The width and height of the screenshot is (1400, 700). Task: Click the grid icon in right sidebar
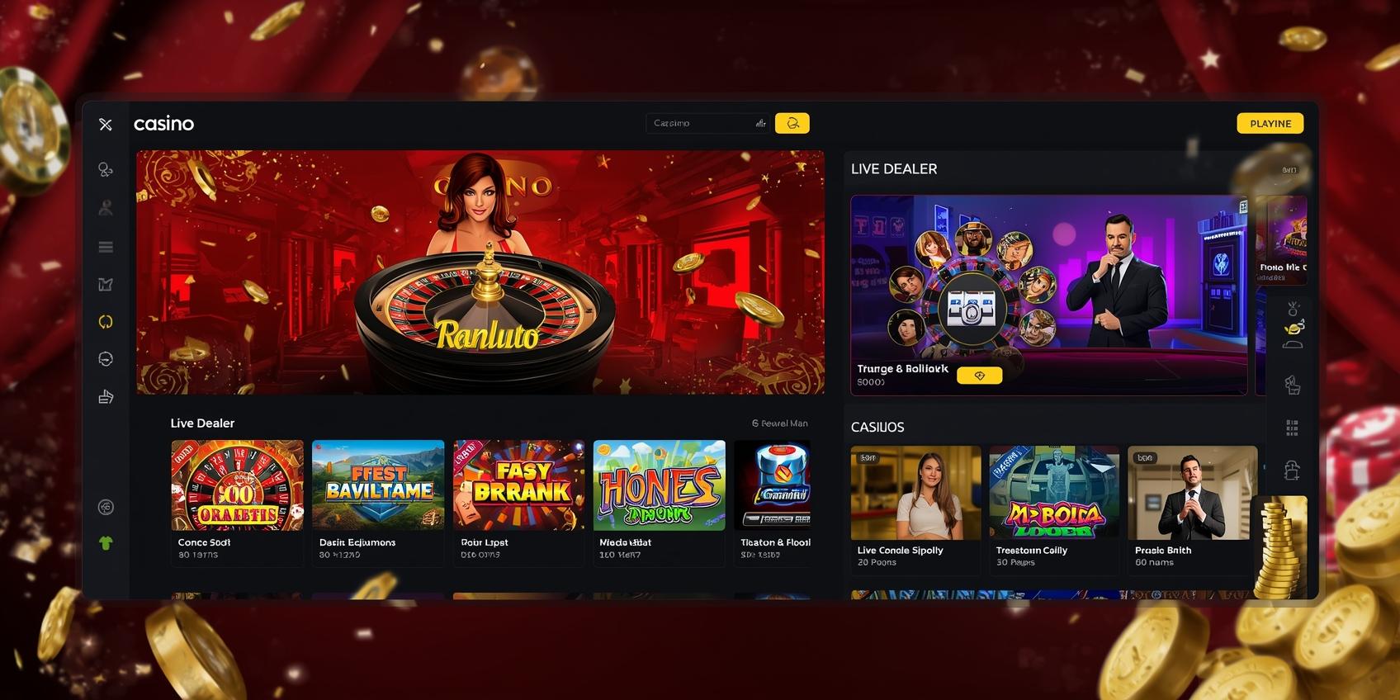pos(1292,428)
